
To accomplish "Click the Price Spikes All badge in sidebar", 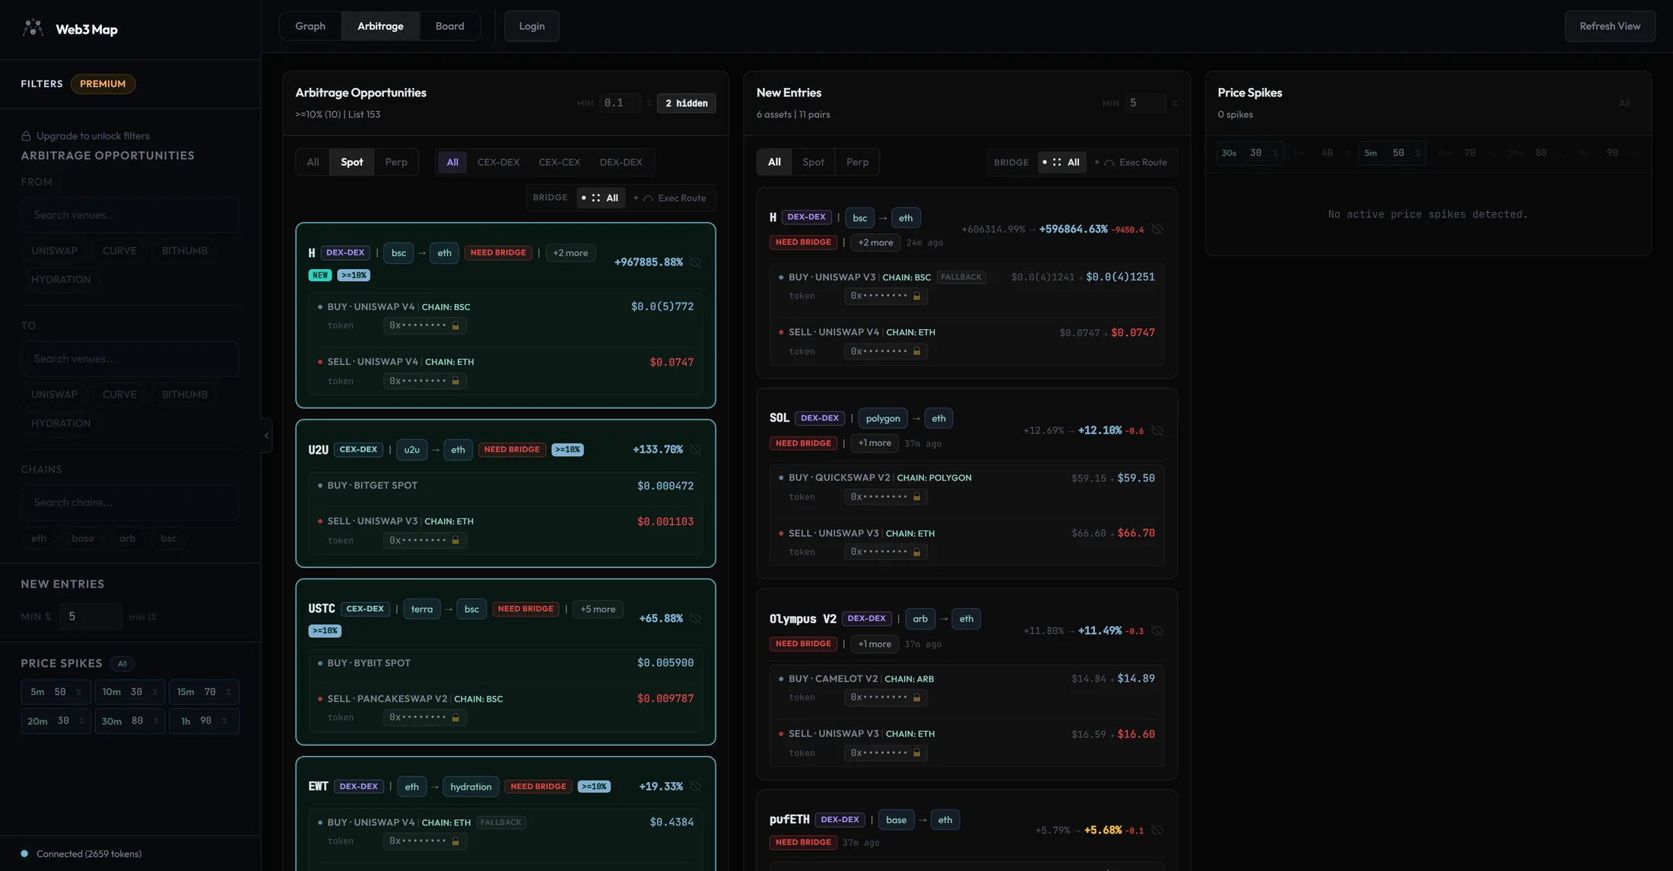I will 122,664.
